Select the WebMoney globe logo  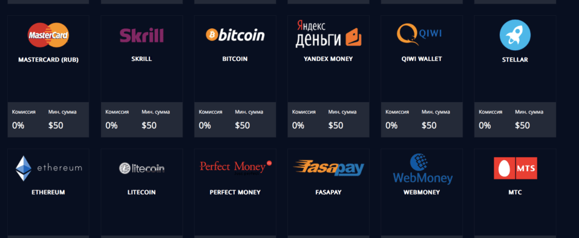pos(423,169)
